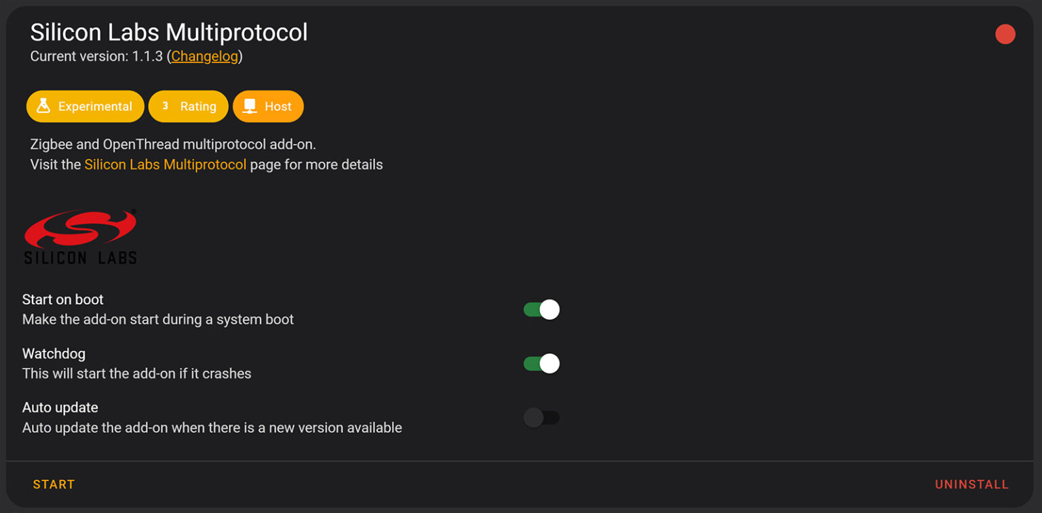Viewport: 1042px width, 513px height.
Task: Open the Changelog link
Action: 204,56
